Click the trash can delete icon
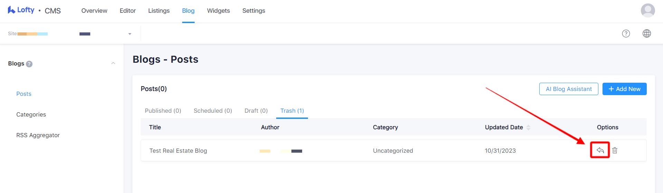 pos(615,150)
